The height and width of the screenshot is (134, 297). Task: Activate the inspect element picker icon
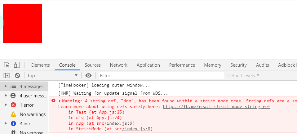click(7, 65)
